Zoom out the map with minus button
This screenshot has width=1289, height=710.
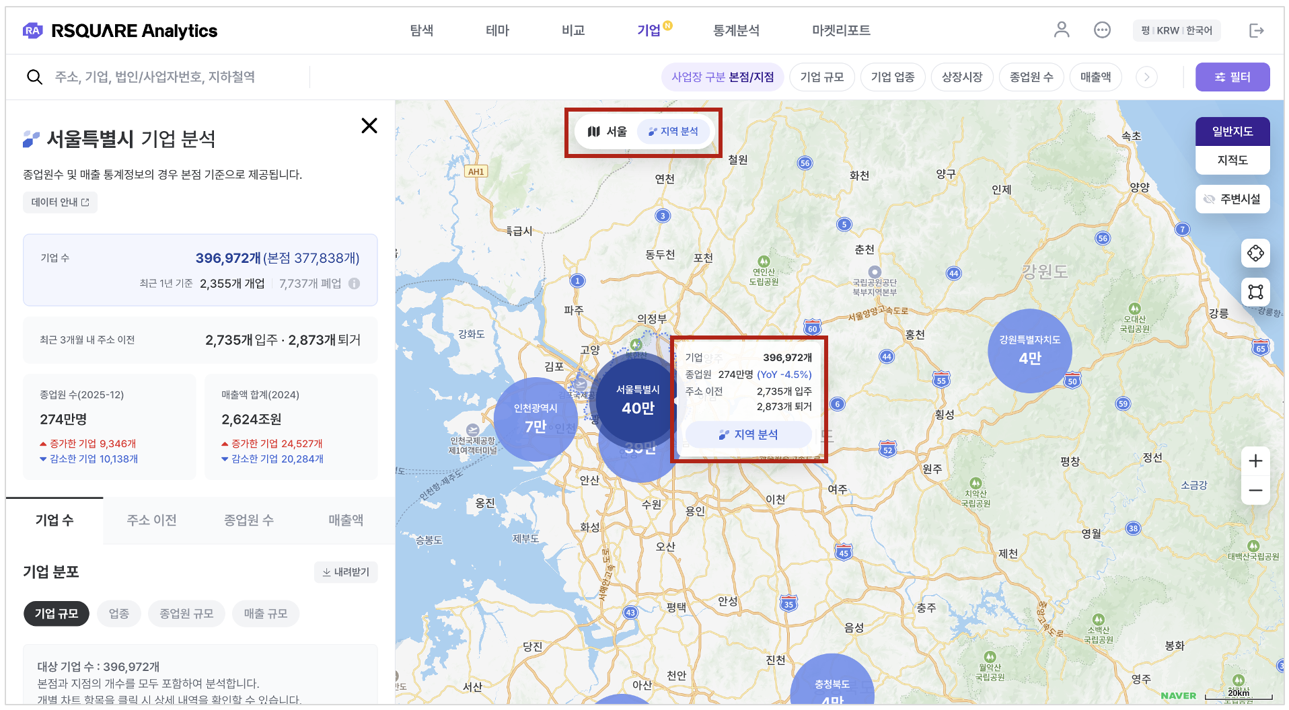click(x=1255, y=490)
